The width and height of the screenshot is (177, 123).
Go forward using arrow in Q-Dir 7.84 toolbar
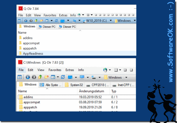tap(31, 21)
